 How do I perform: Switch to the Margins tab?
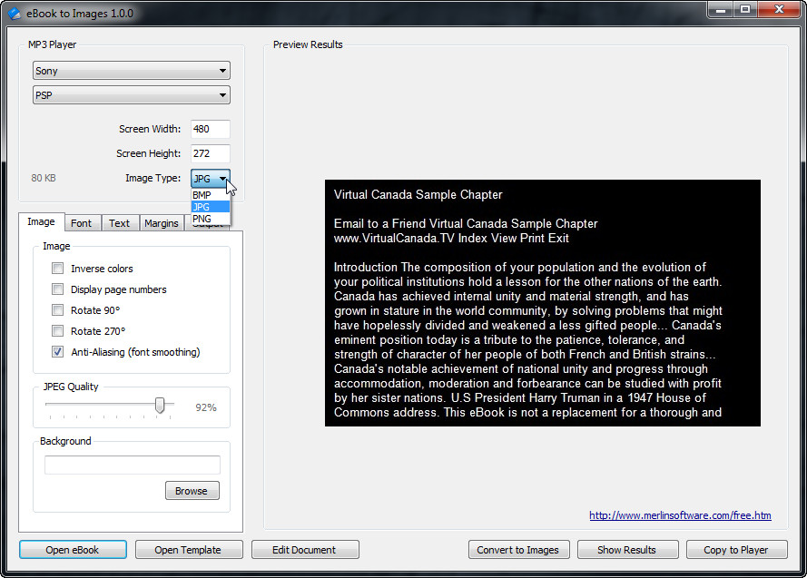pos(162,223)
